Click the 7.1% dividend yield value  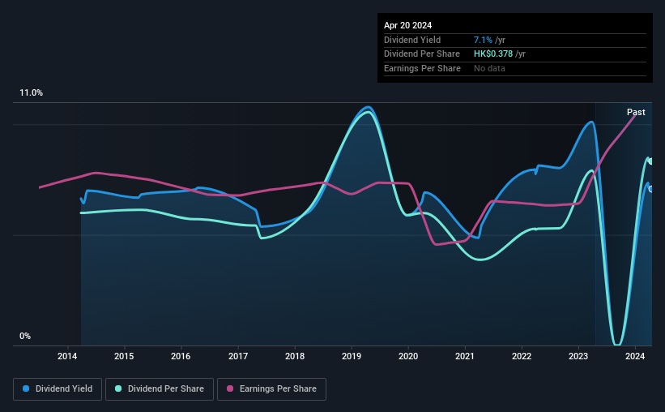coord(483,40)
